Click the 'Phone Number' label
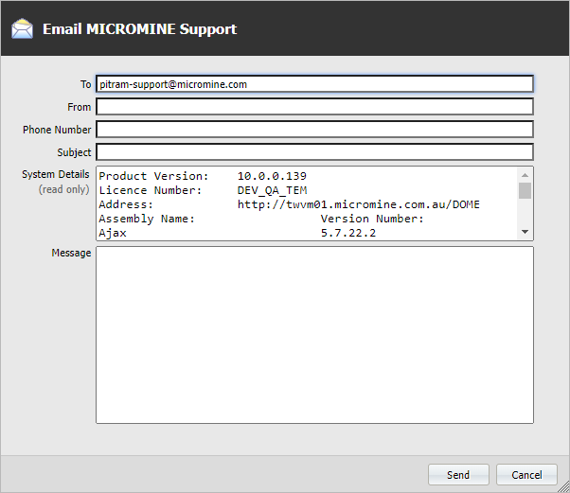 tap(57, 130)
